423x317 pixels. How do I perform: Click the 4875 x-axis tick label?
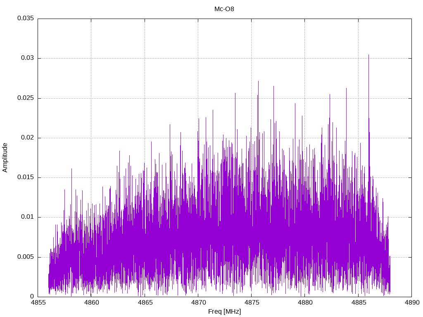(251, 303)
